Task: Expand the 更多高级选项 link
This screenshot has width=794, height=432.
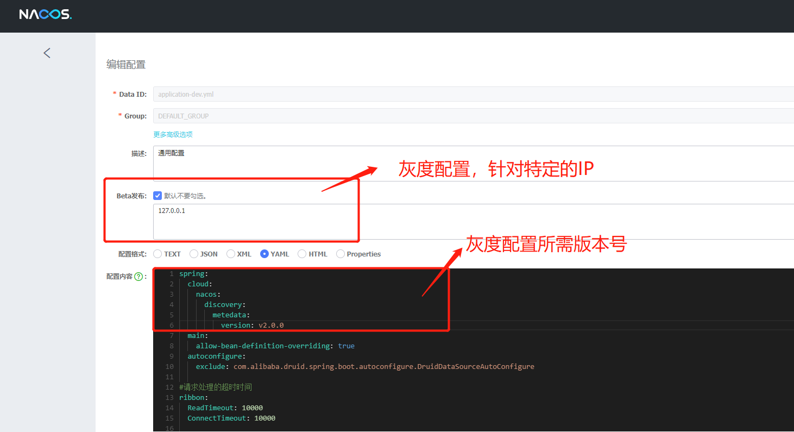Action: click(173, 134)
